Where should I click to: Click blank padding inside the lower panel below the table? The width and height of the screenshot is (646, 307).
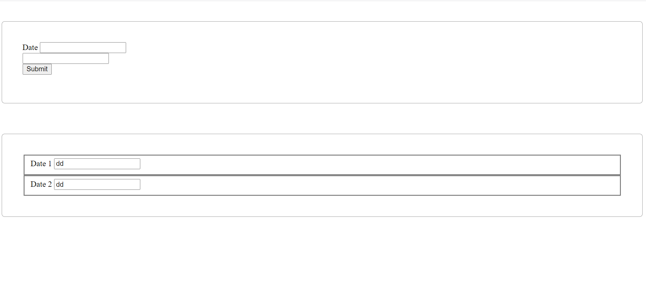322,206
